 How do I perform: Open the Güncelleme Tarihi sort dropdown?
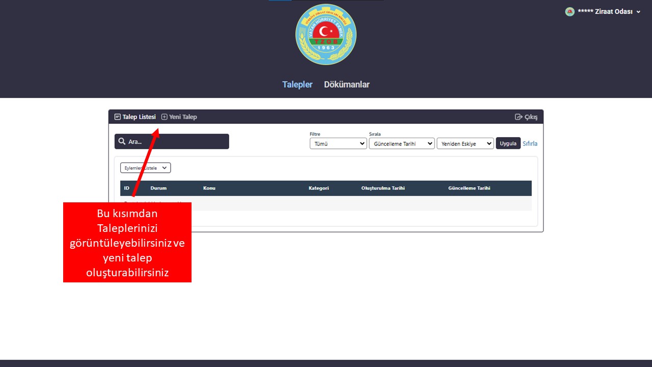[401, 144]
